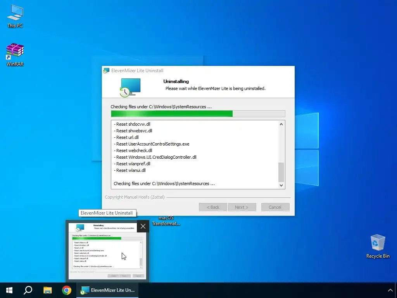Select log line 'Reset url.dll'
Screen dimensions: 397x298
point(126,137)
